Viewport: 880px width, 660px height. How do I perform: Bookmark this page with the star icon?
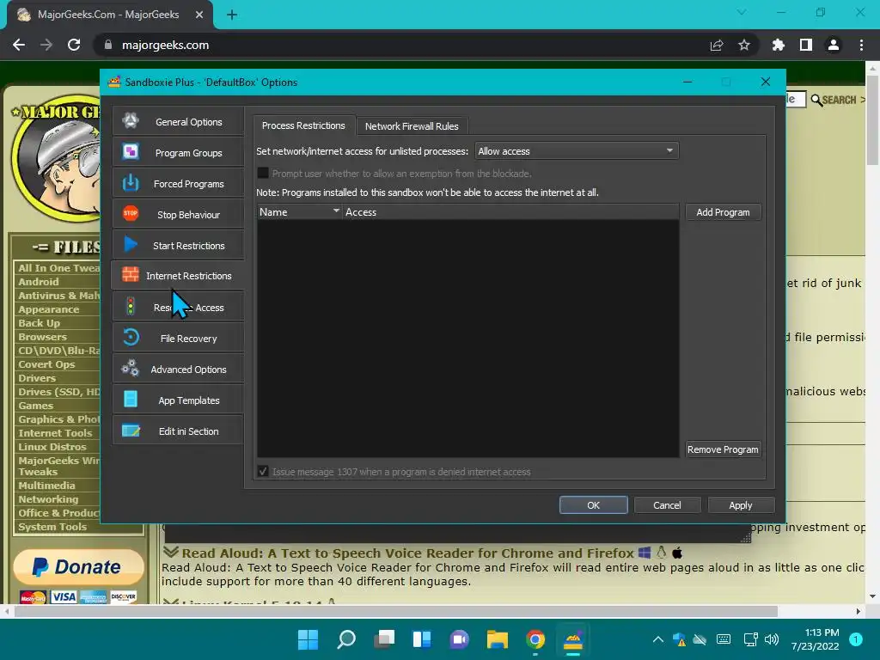pos(744,45)
